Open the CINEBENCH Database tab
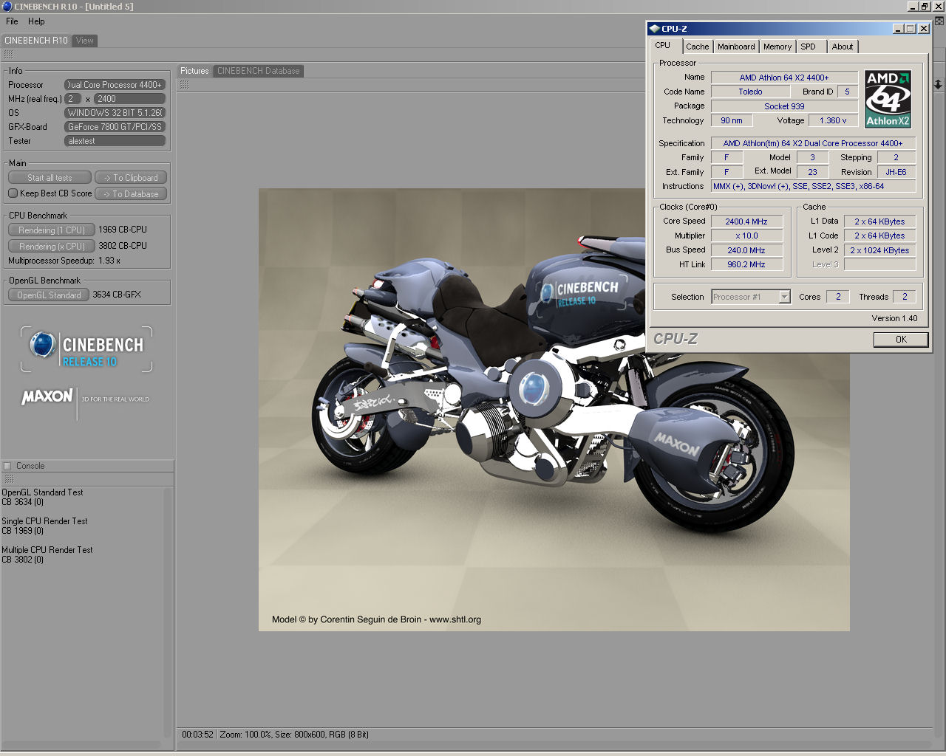Screen dimensions: 946x756 (259, 71)
